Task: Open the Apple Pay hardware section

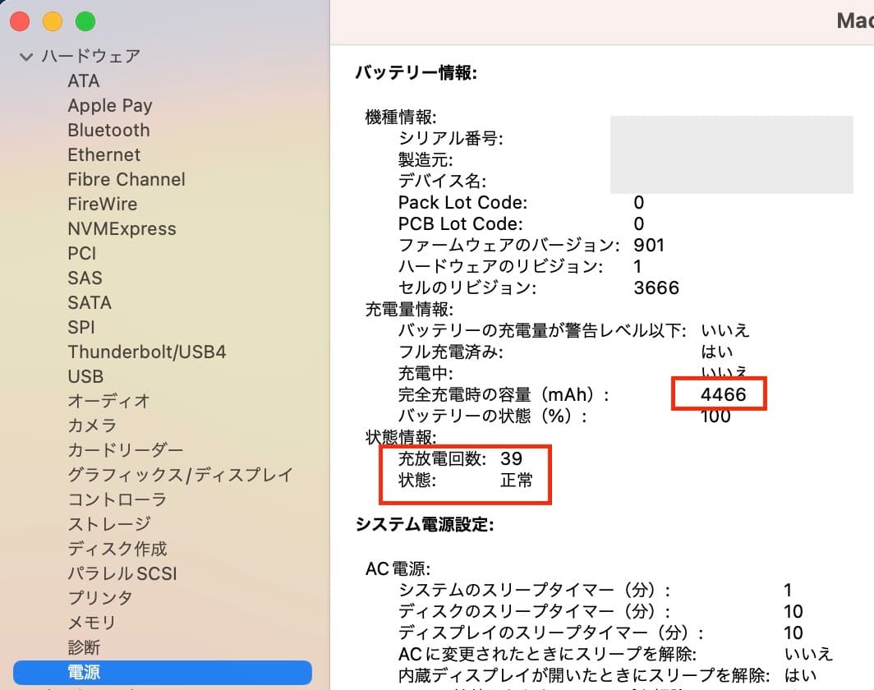Action: [110, 105]
